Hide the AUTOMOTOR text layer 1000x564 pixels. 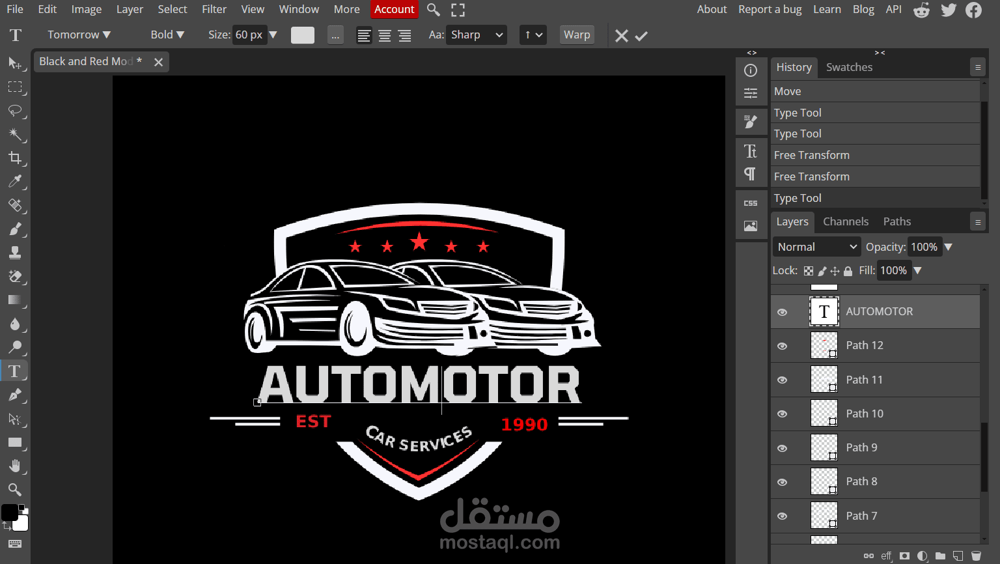[x=783, y=312]
